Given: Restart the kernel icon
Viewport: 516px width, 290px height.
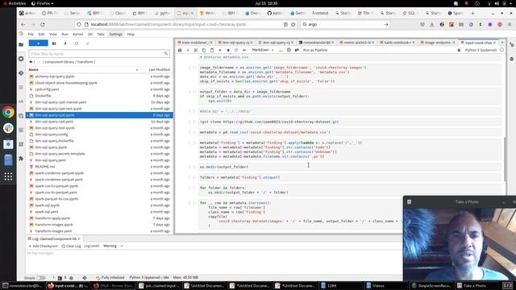Looking at the screenshot, I should 236,50.
